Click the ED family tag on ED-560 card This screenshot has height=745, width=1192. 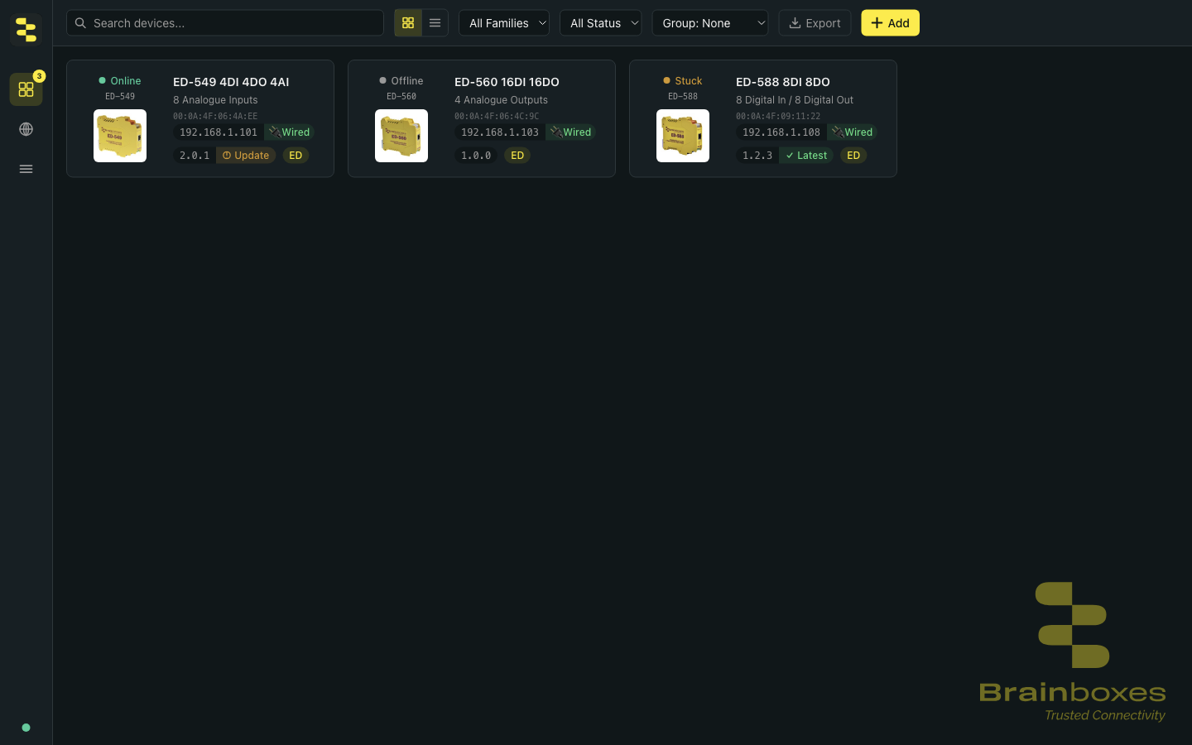coord(517,156)
